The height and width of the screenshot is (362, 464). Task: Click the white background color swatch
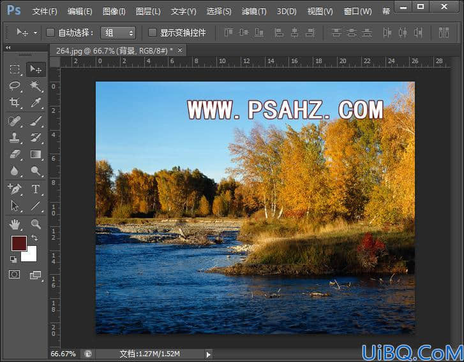pyautogui.click(x=31, y=256)
